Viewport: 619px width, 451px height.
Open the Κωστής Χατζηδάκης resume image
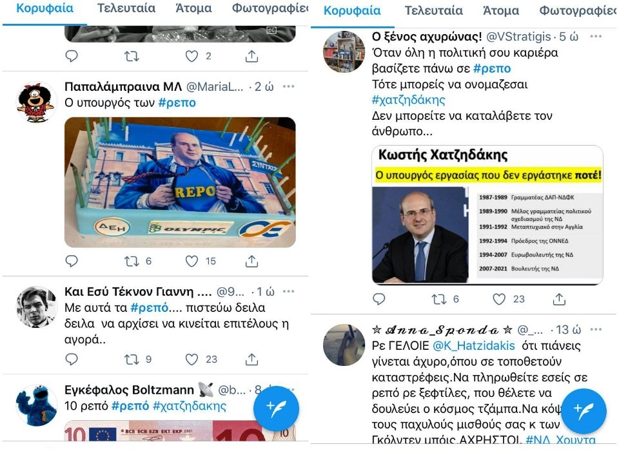point(487,215)
